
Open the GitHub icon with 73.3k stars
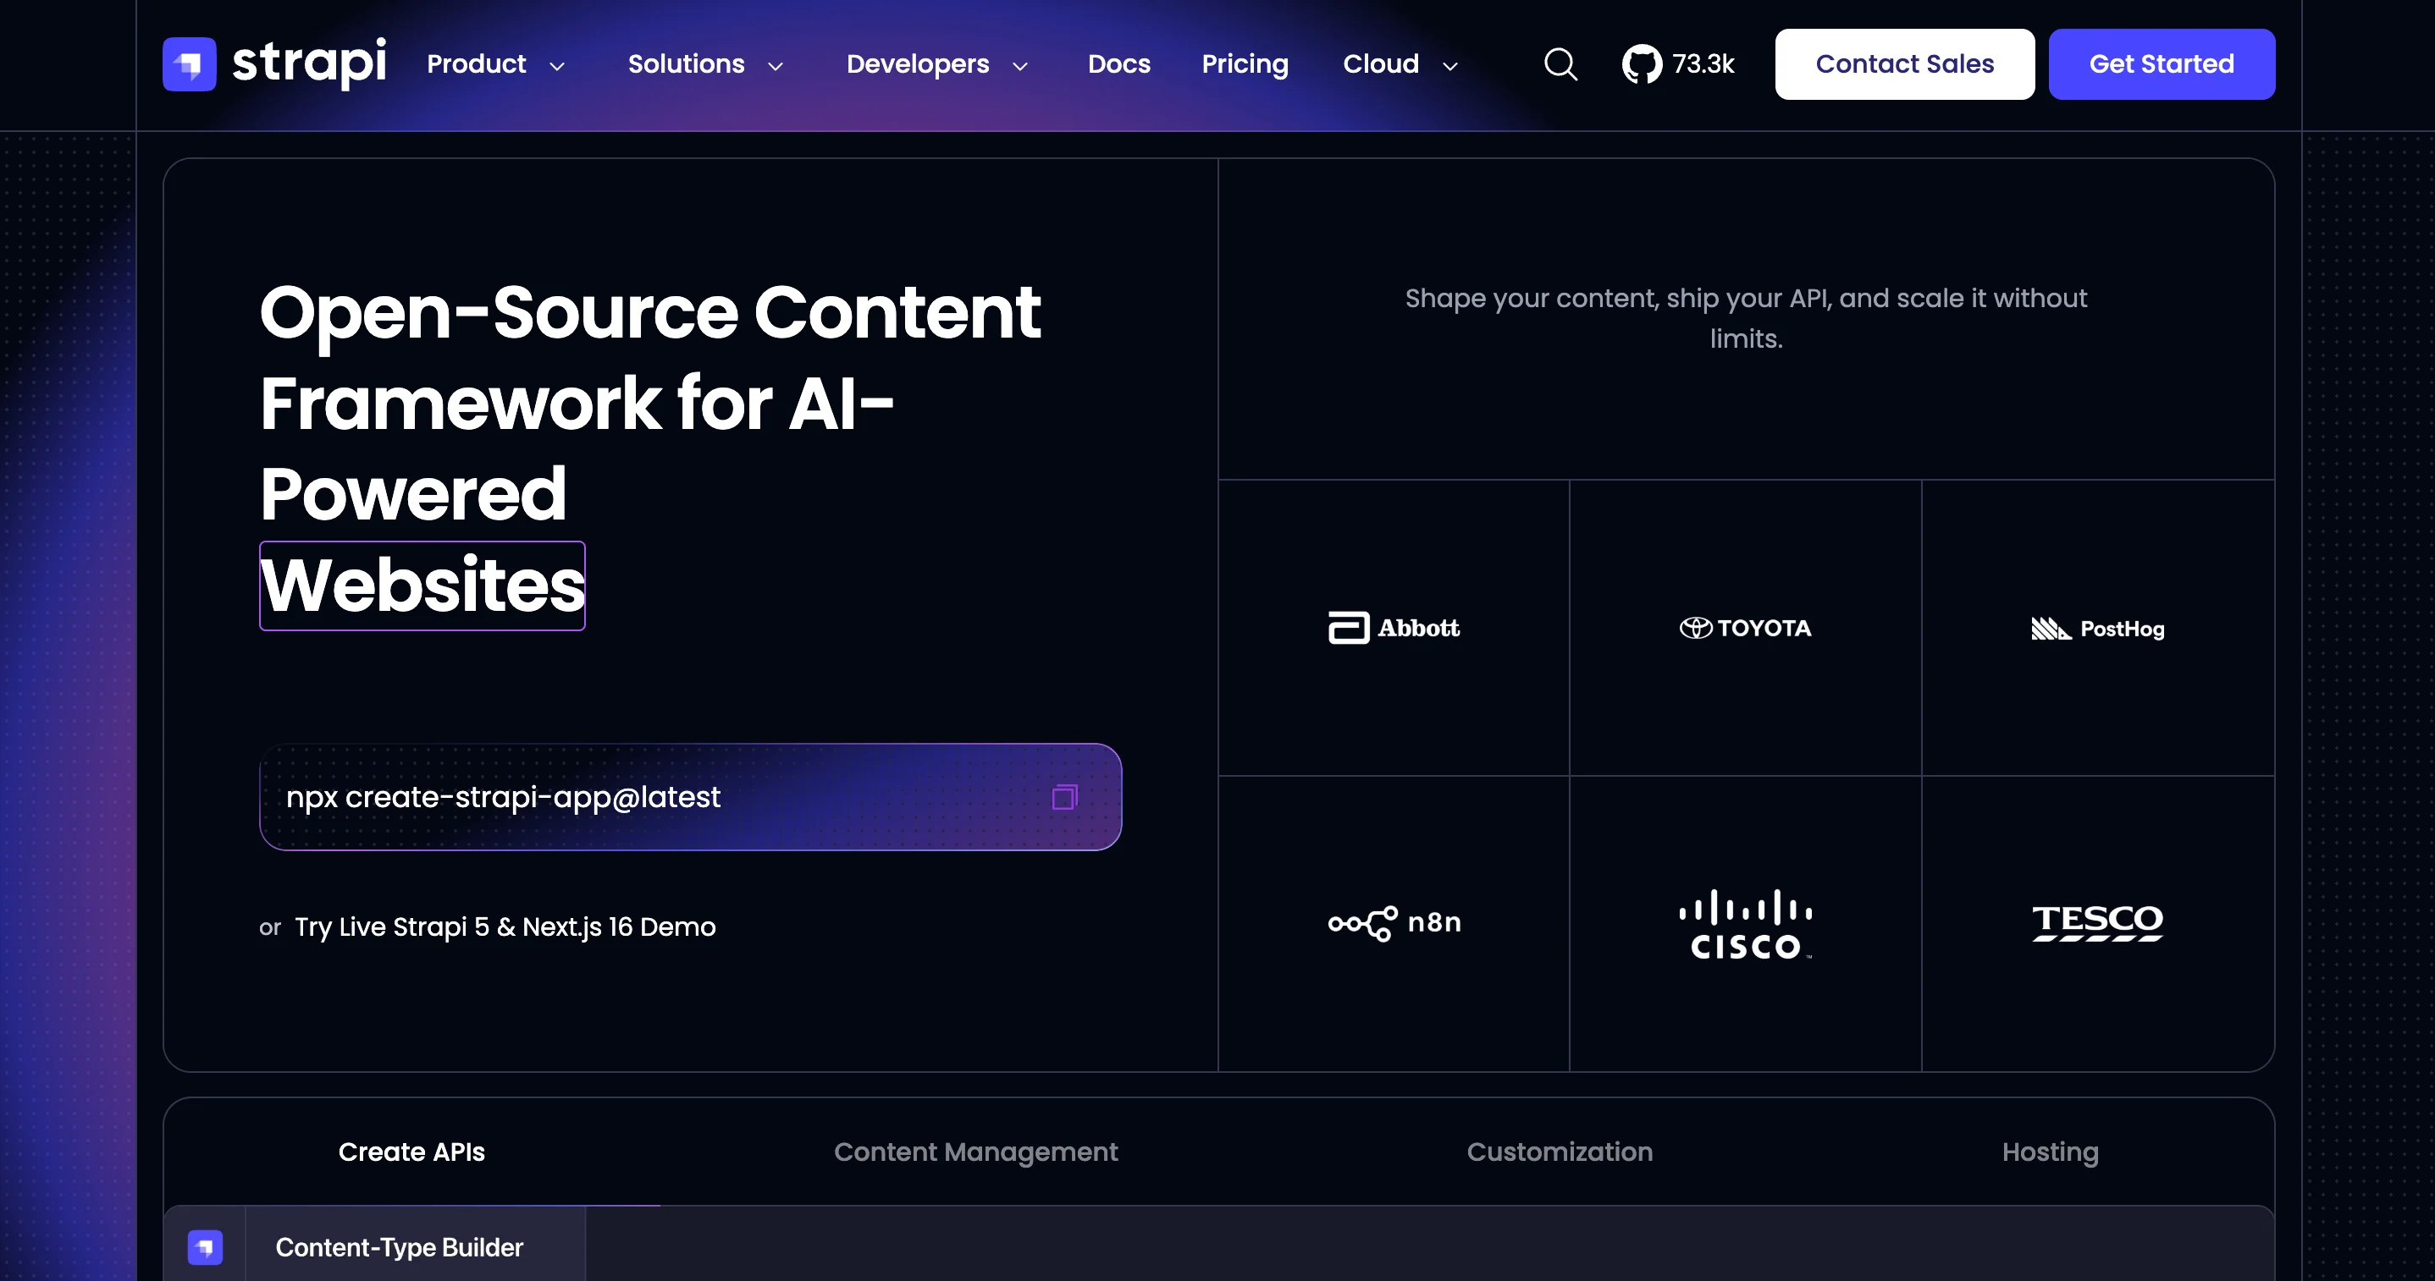click(1642, 64)
